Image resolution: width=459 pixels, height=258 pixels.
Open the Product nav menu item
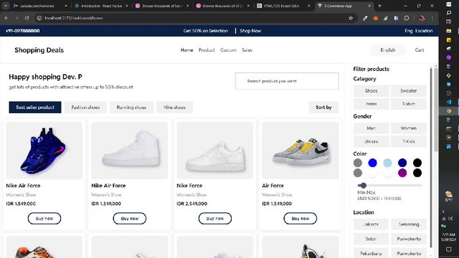click(207, 50)
